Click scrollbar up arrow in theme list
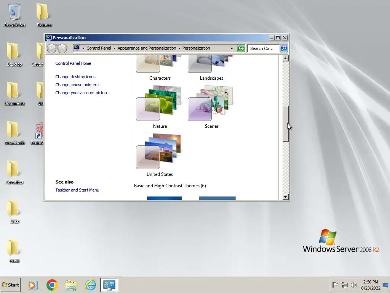 coord(286,58)
